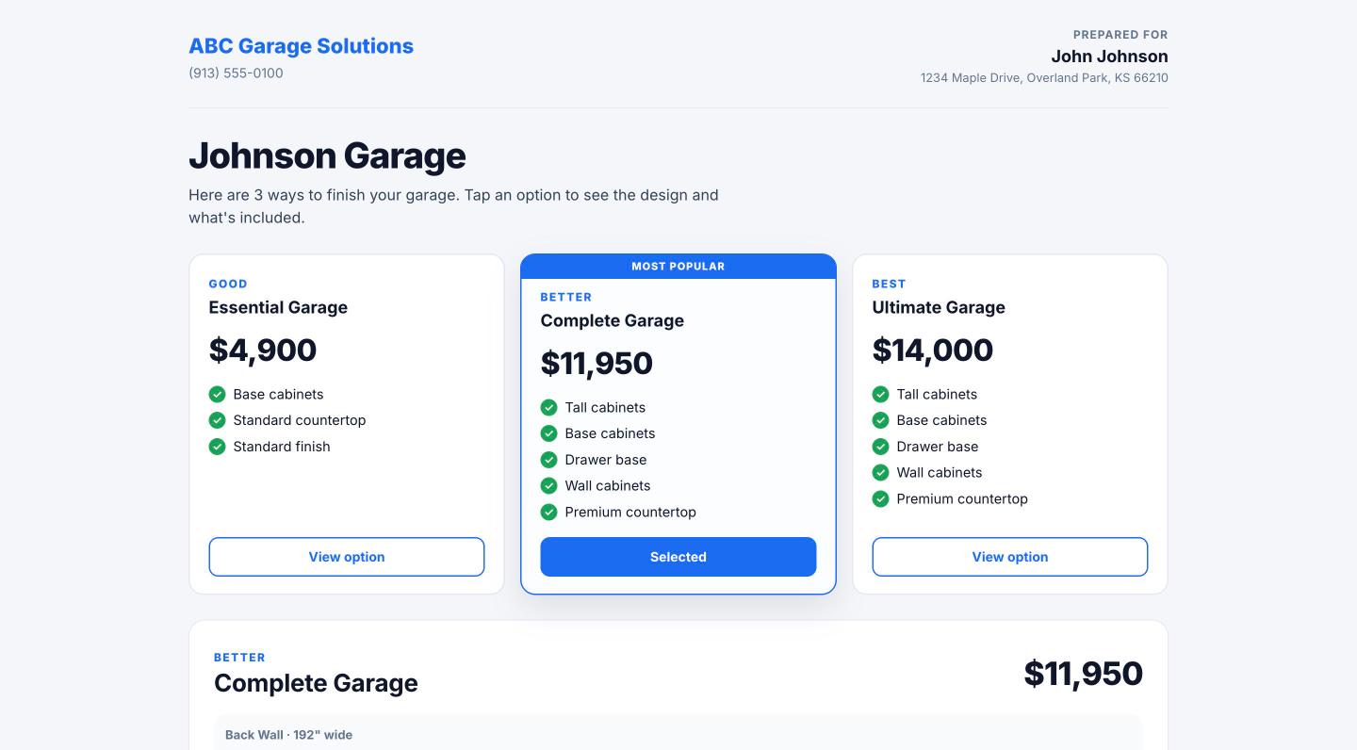Click check icon beside Wall cabinets in Ultimate Garage
This screenshot has height=750, width=1357.
(x=881, y=473)
